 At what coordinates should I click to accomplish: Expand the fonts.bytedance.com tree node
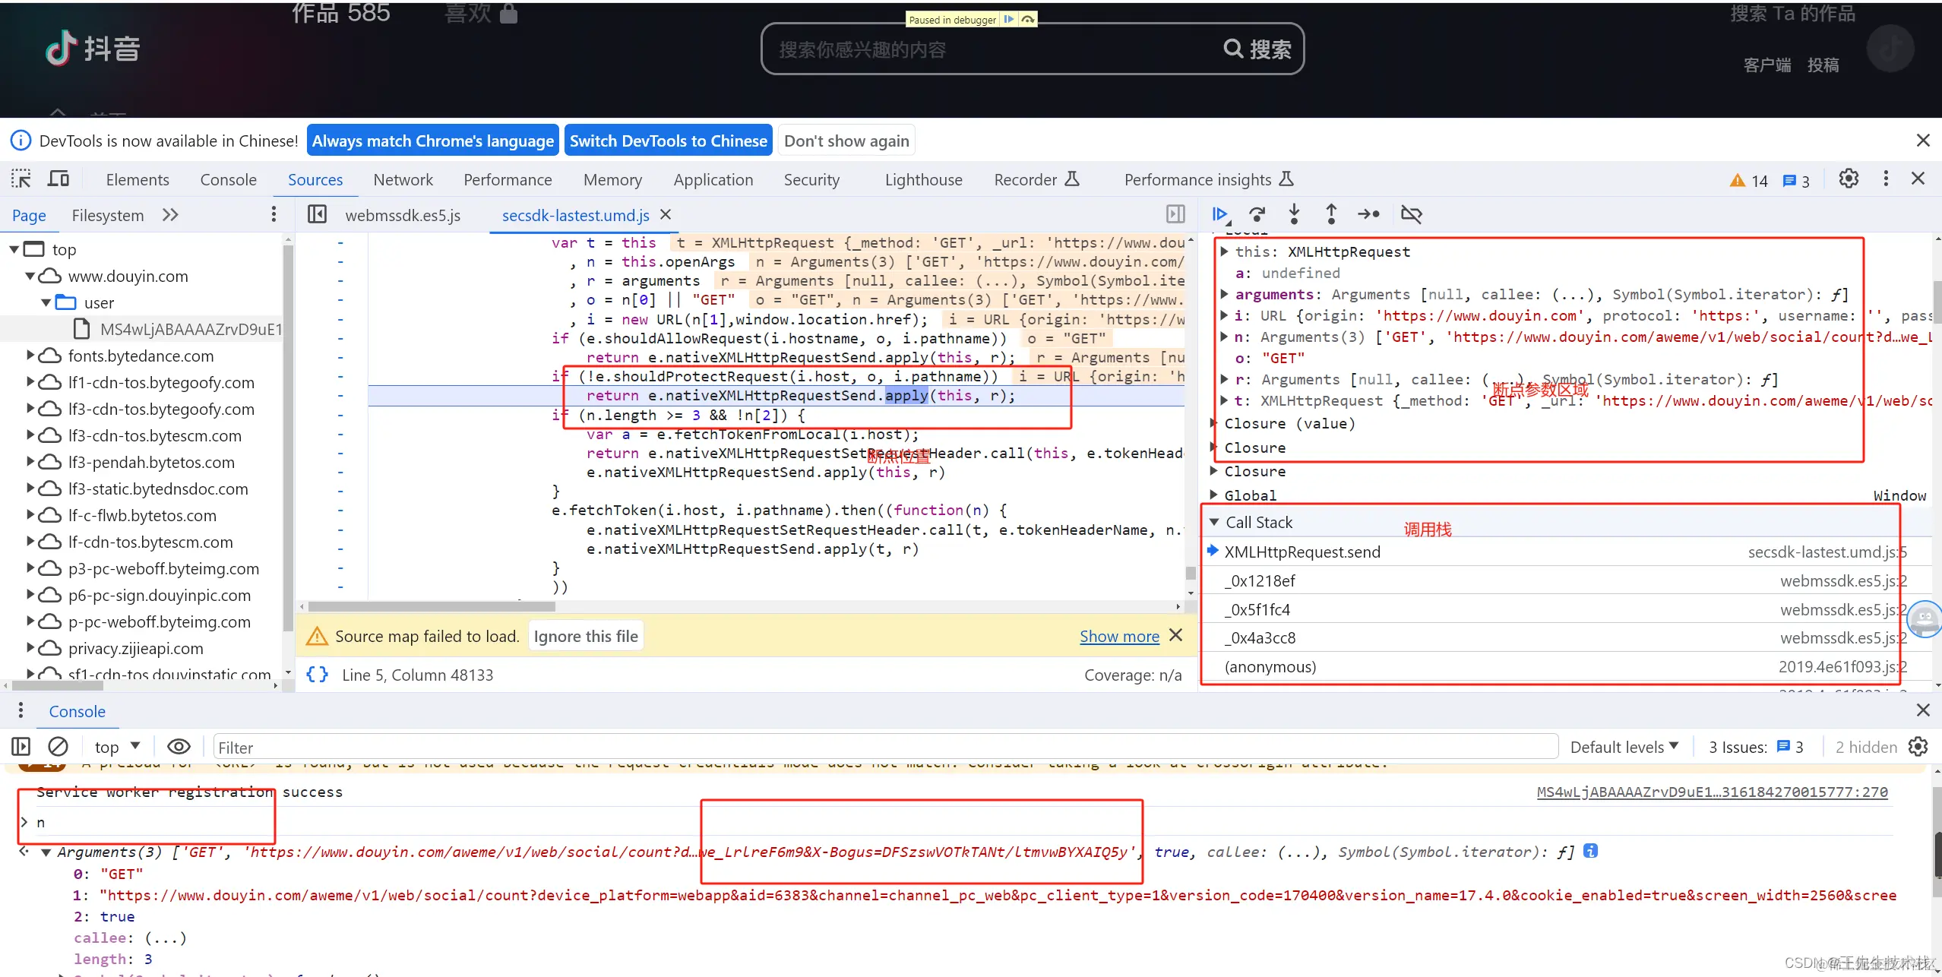[x=30, y=356]
